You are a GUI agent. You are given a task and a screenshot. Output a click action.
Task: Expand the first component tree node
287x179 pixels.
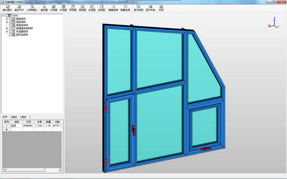[x=7, y=19]
